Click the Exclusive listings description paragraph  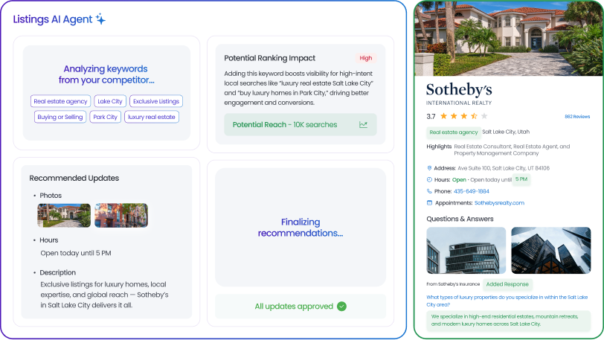click(x=104, y=295)
